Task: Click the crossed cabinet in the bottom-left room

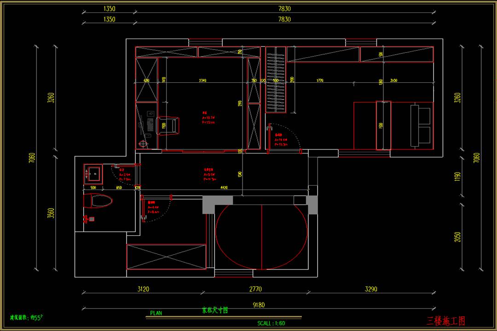Action: tap(166, 257)
